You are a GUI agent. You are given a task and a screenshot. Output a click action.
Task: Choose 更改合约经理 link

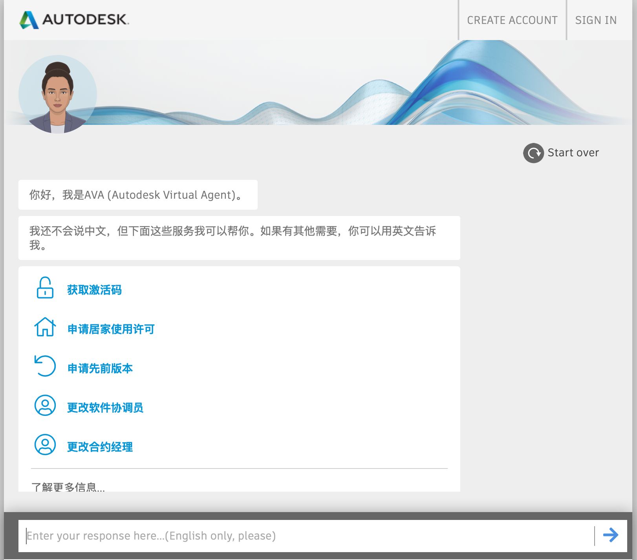(x=100, y=447)
